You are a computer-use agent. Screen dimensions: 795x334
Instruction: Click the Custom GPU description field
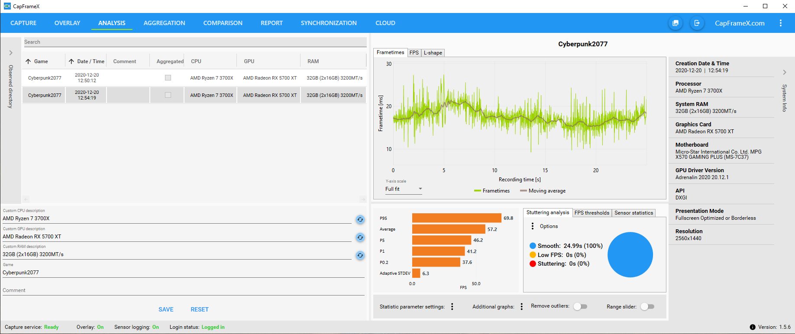pyautogui.click(x=177, y=237)
